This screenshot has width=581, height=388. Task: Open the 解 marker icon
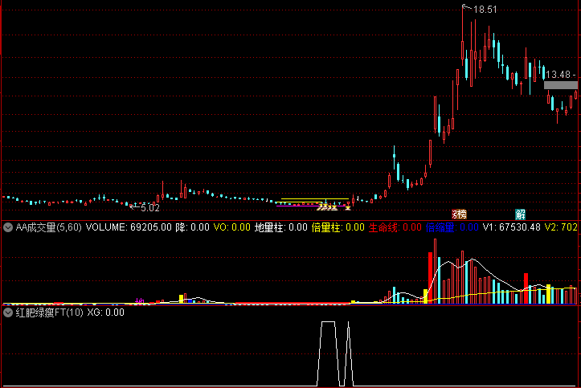click(x=520, y=214)
